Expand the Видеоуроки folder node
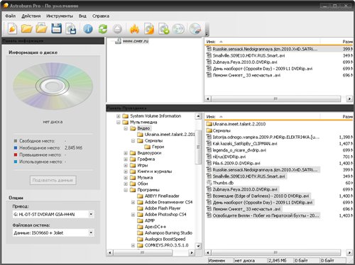This screenshot has width=355, height=265. click(126, 153)
